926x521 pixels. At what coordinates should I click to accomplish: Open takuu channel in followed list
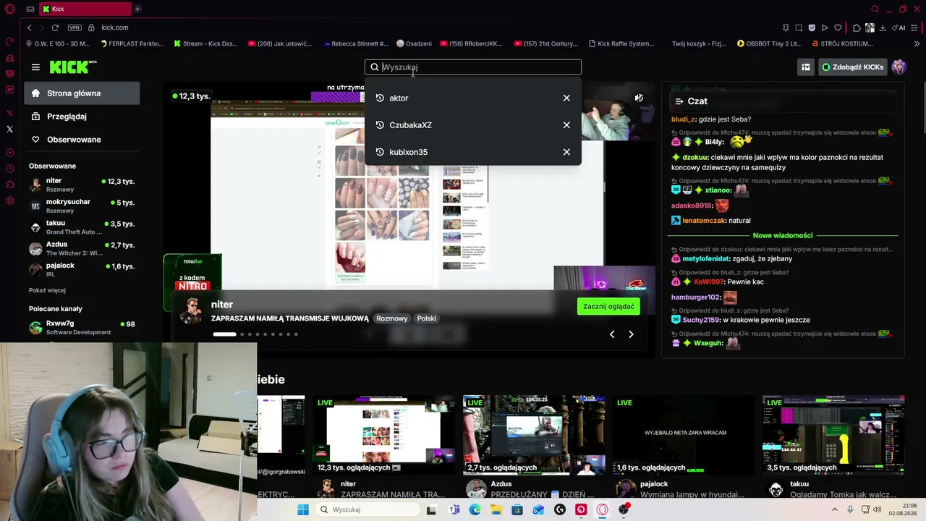[82, 227]
